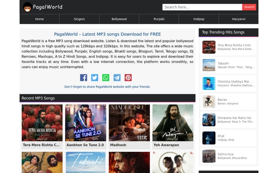Click Indipop, Khat subtitle text
Screen dimensions: 278x173
pos(226,140)
